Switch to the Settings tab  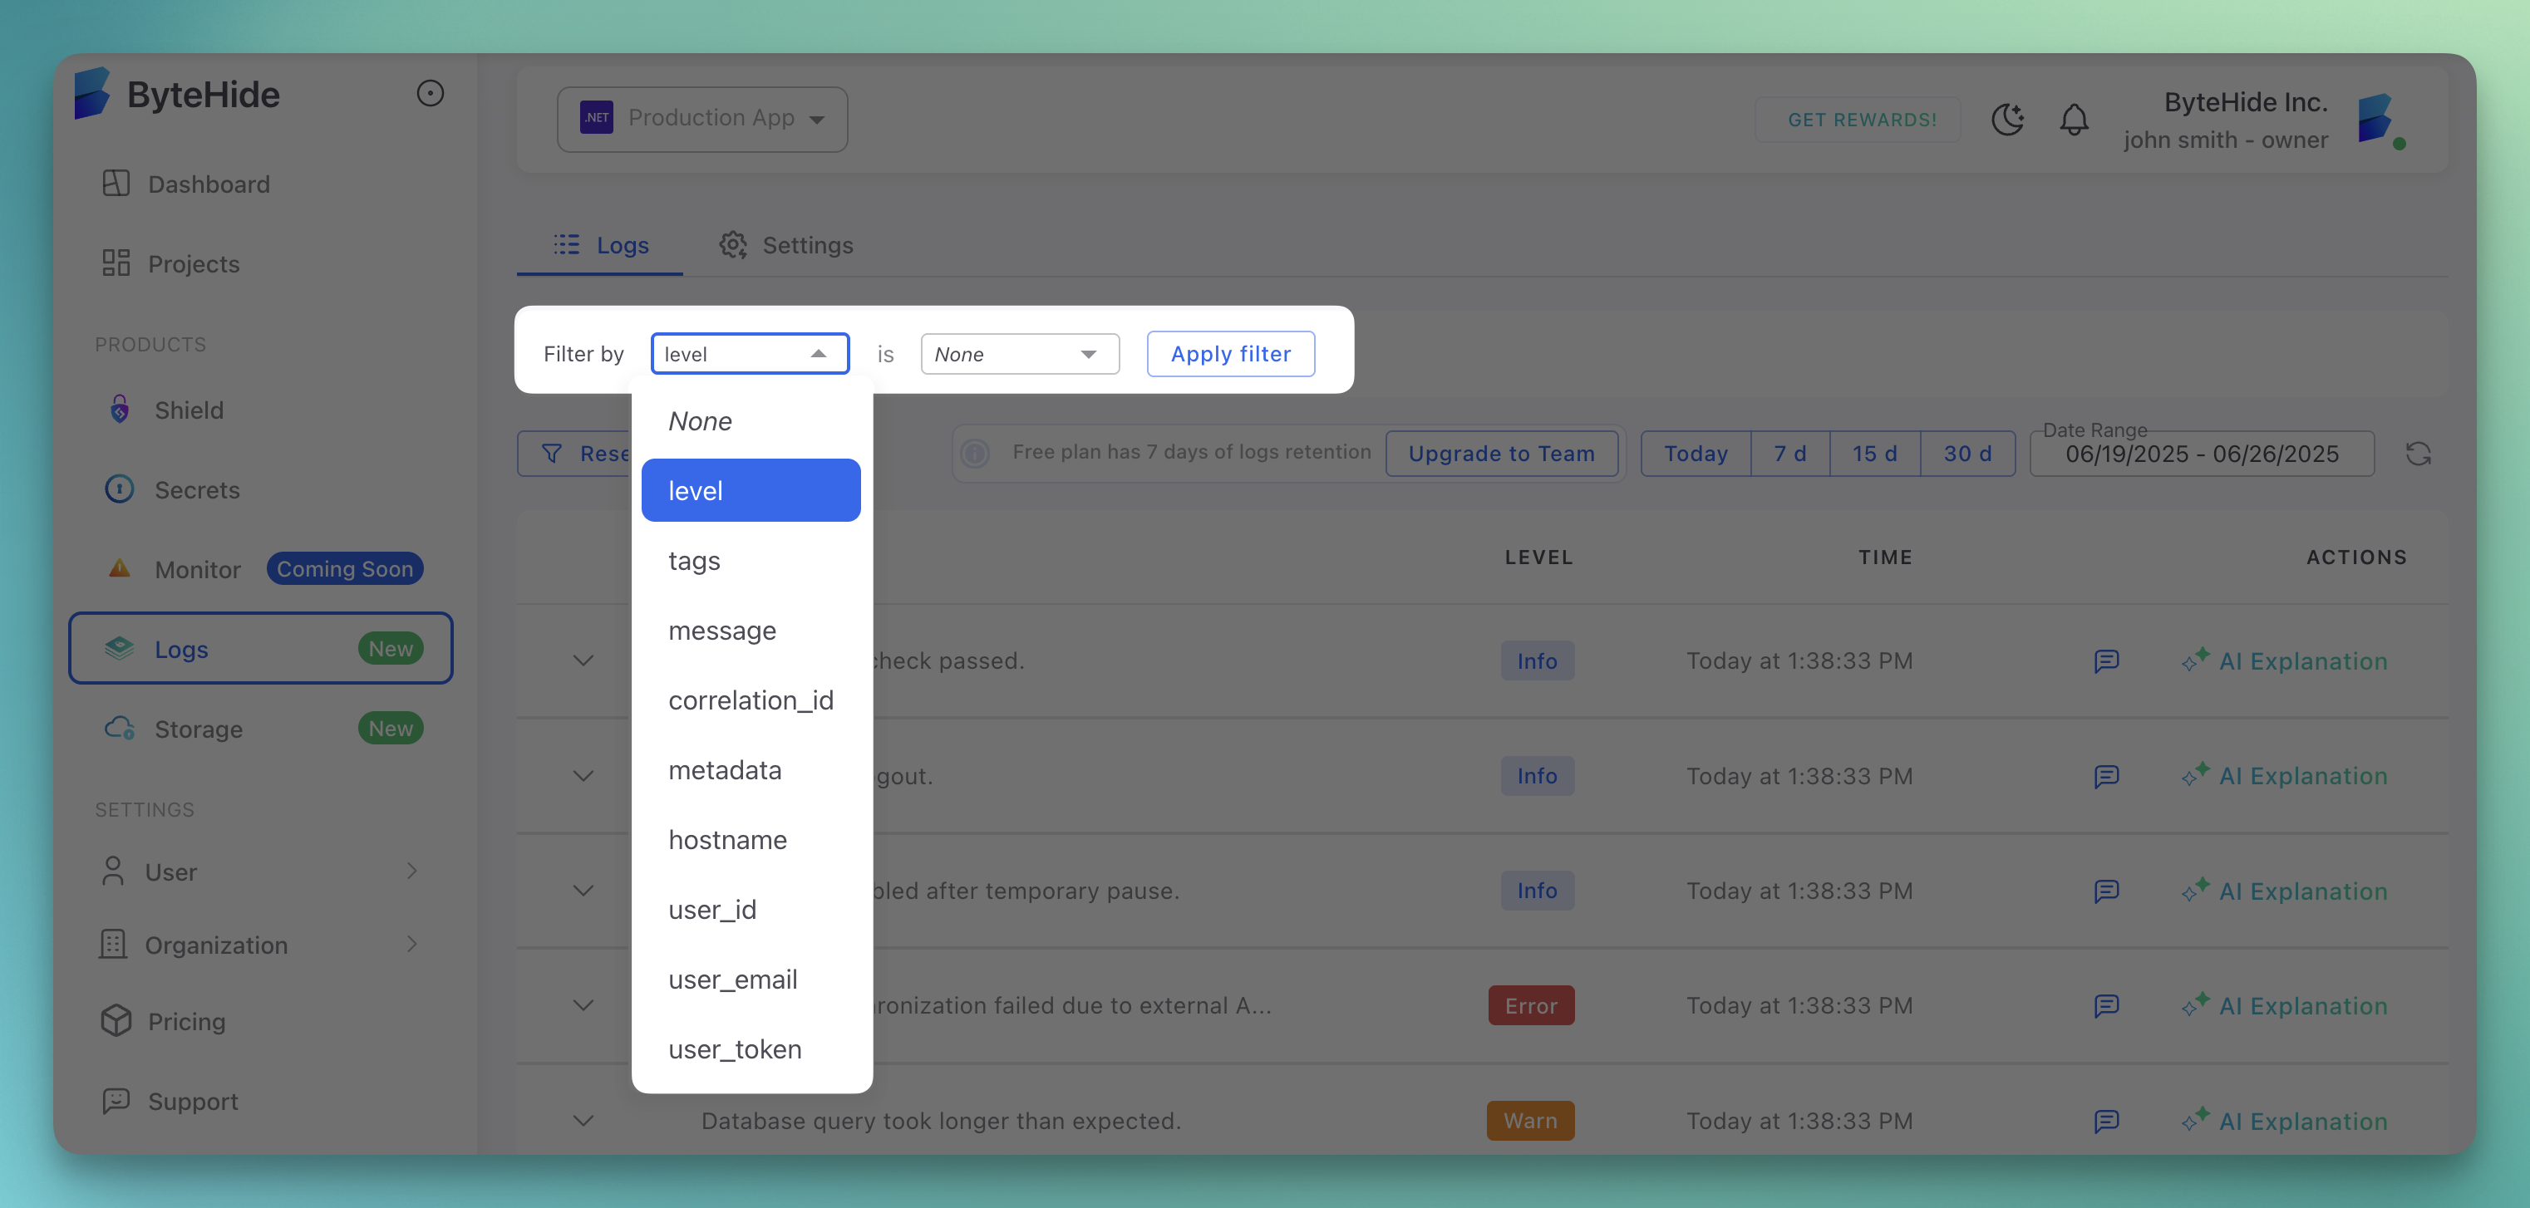coord(787,244)
